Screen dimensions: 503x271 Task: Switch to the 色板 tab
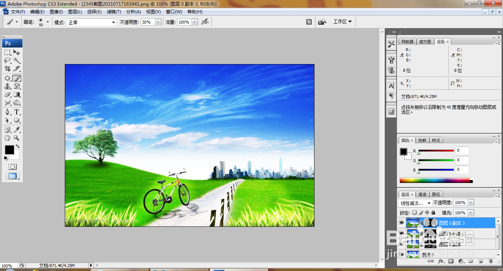tap(422, 140)
